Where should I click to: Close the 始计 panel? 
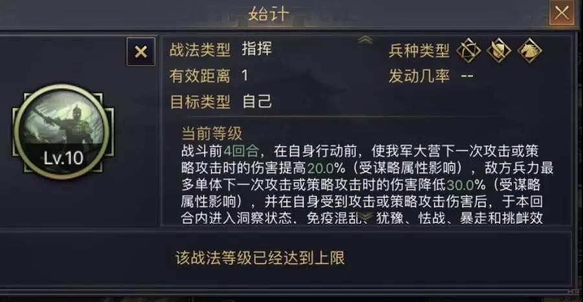(562, 12)
